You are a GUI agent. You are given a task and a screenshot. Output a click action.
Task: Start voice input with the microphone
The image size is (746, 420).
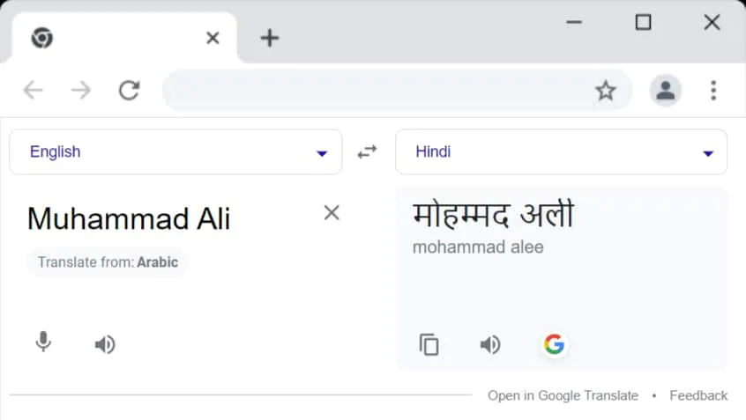[x=43, y=342]
